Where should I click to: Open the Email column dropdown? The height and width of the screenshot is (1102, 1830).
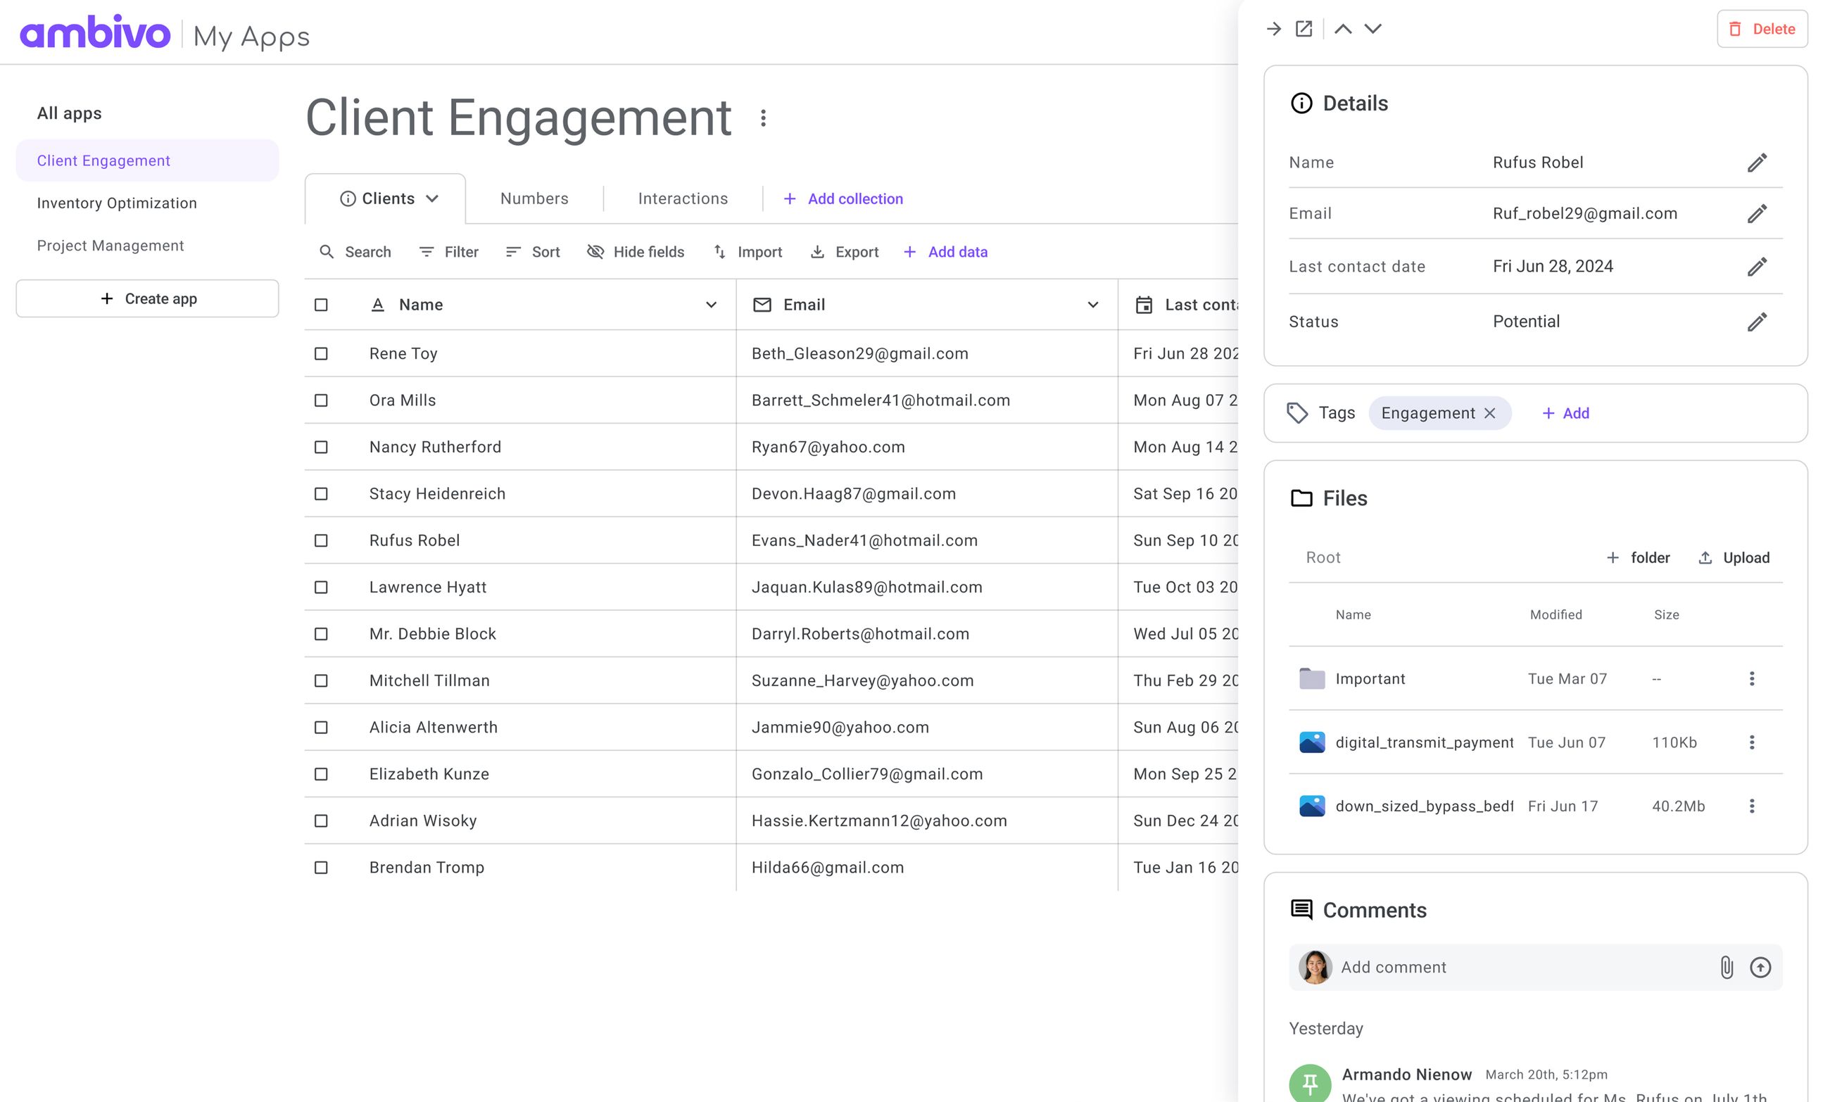click(x=1092, y=305)
